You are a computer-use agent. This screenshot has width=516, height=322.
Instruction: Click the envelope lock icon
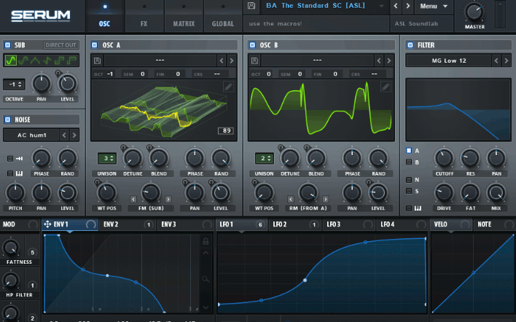click(x=206, y=241)
